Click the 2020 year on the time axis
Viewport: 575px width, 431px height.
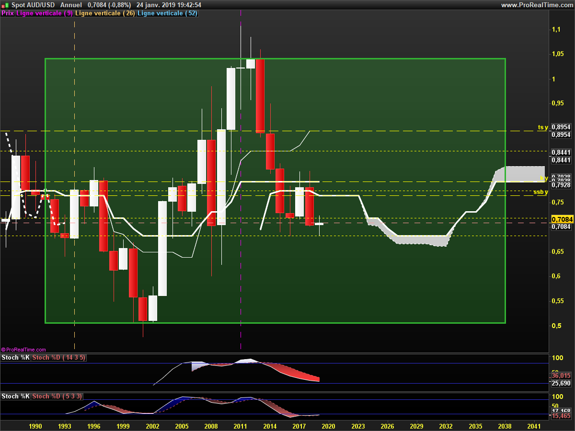click(328, 426)
